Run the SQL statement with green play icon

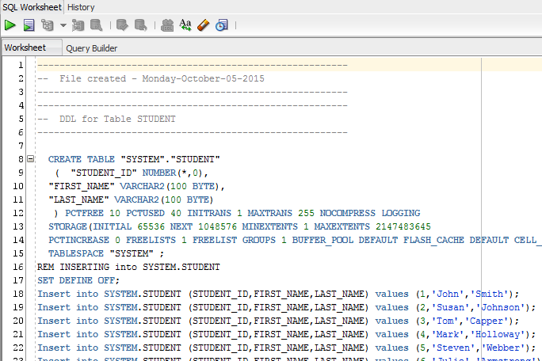pyautogui.click(x=10, y=25)
